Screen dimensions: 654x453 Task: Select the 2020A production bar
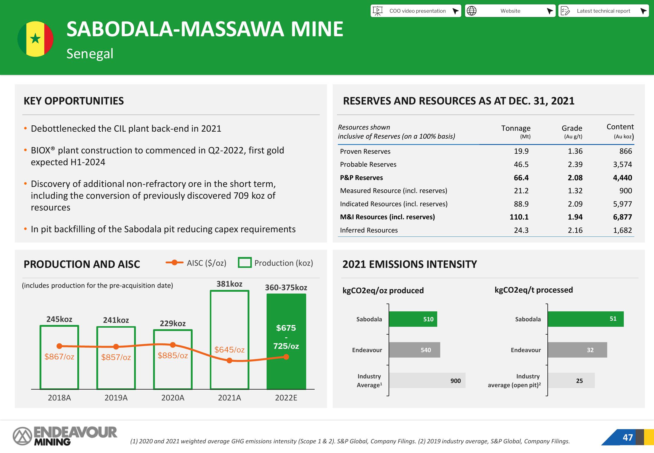173,359
